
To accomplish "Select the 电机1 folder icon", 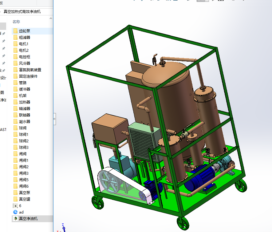I will click(15, 44).
